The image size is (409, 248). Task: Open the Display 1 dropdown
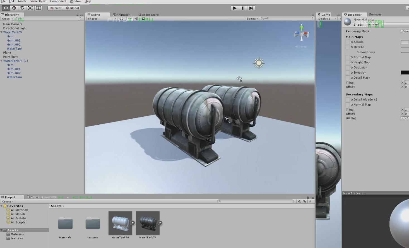pyautogui.click(x=327, y=19)
